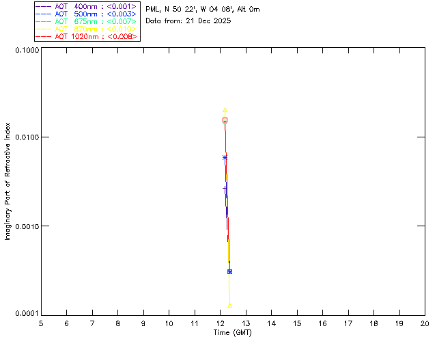Click the 400nm mean value <0.001>
437x350 pixels.
(122, 6)
